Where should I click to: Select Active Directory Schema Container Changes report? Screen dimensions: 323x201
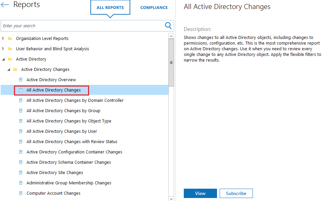click(x=69, y=162)
